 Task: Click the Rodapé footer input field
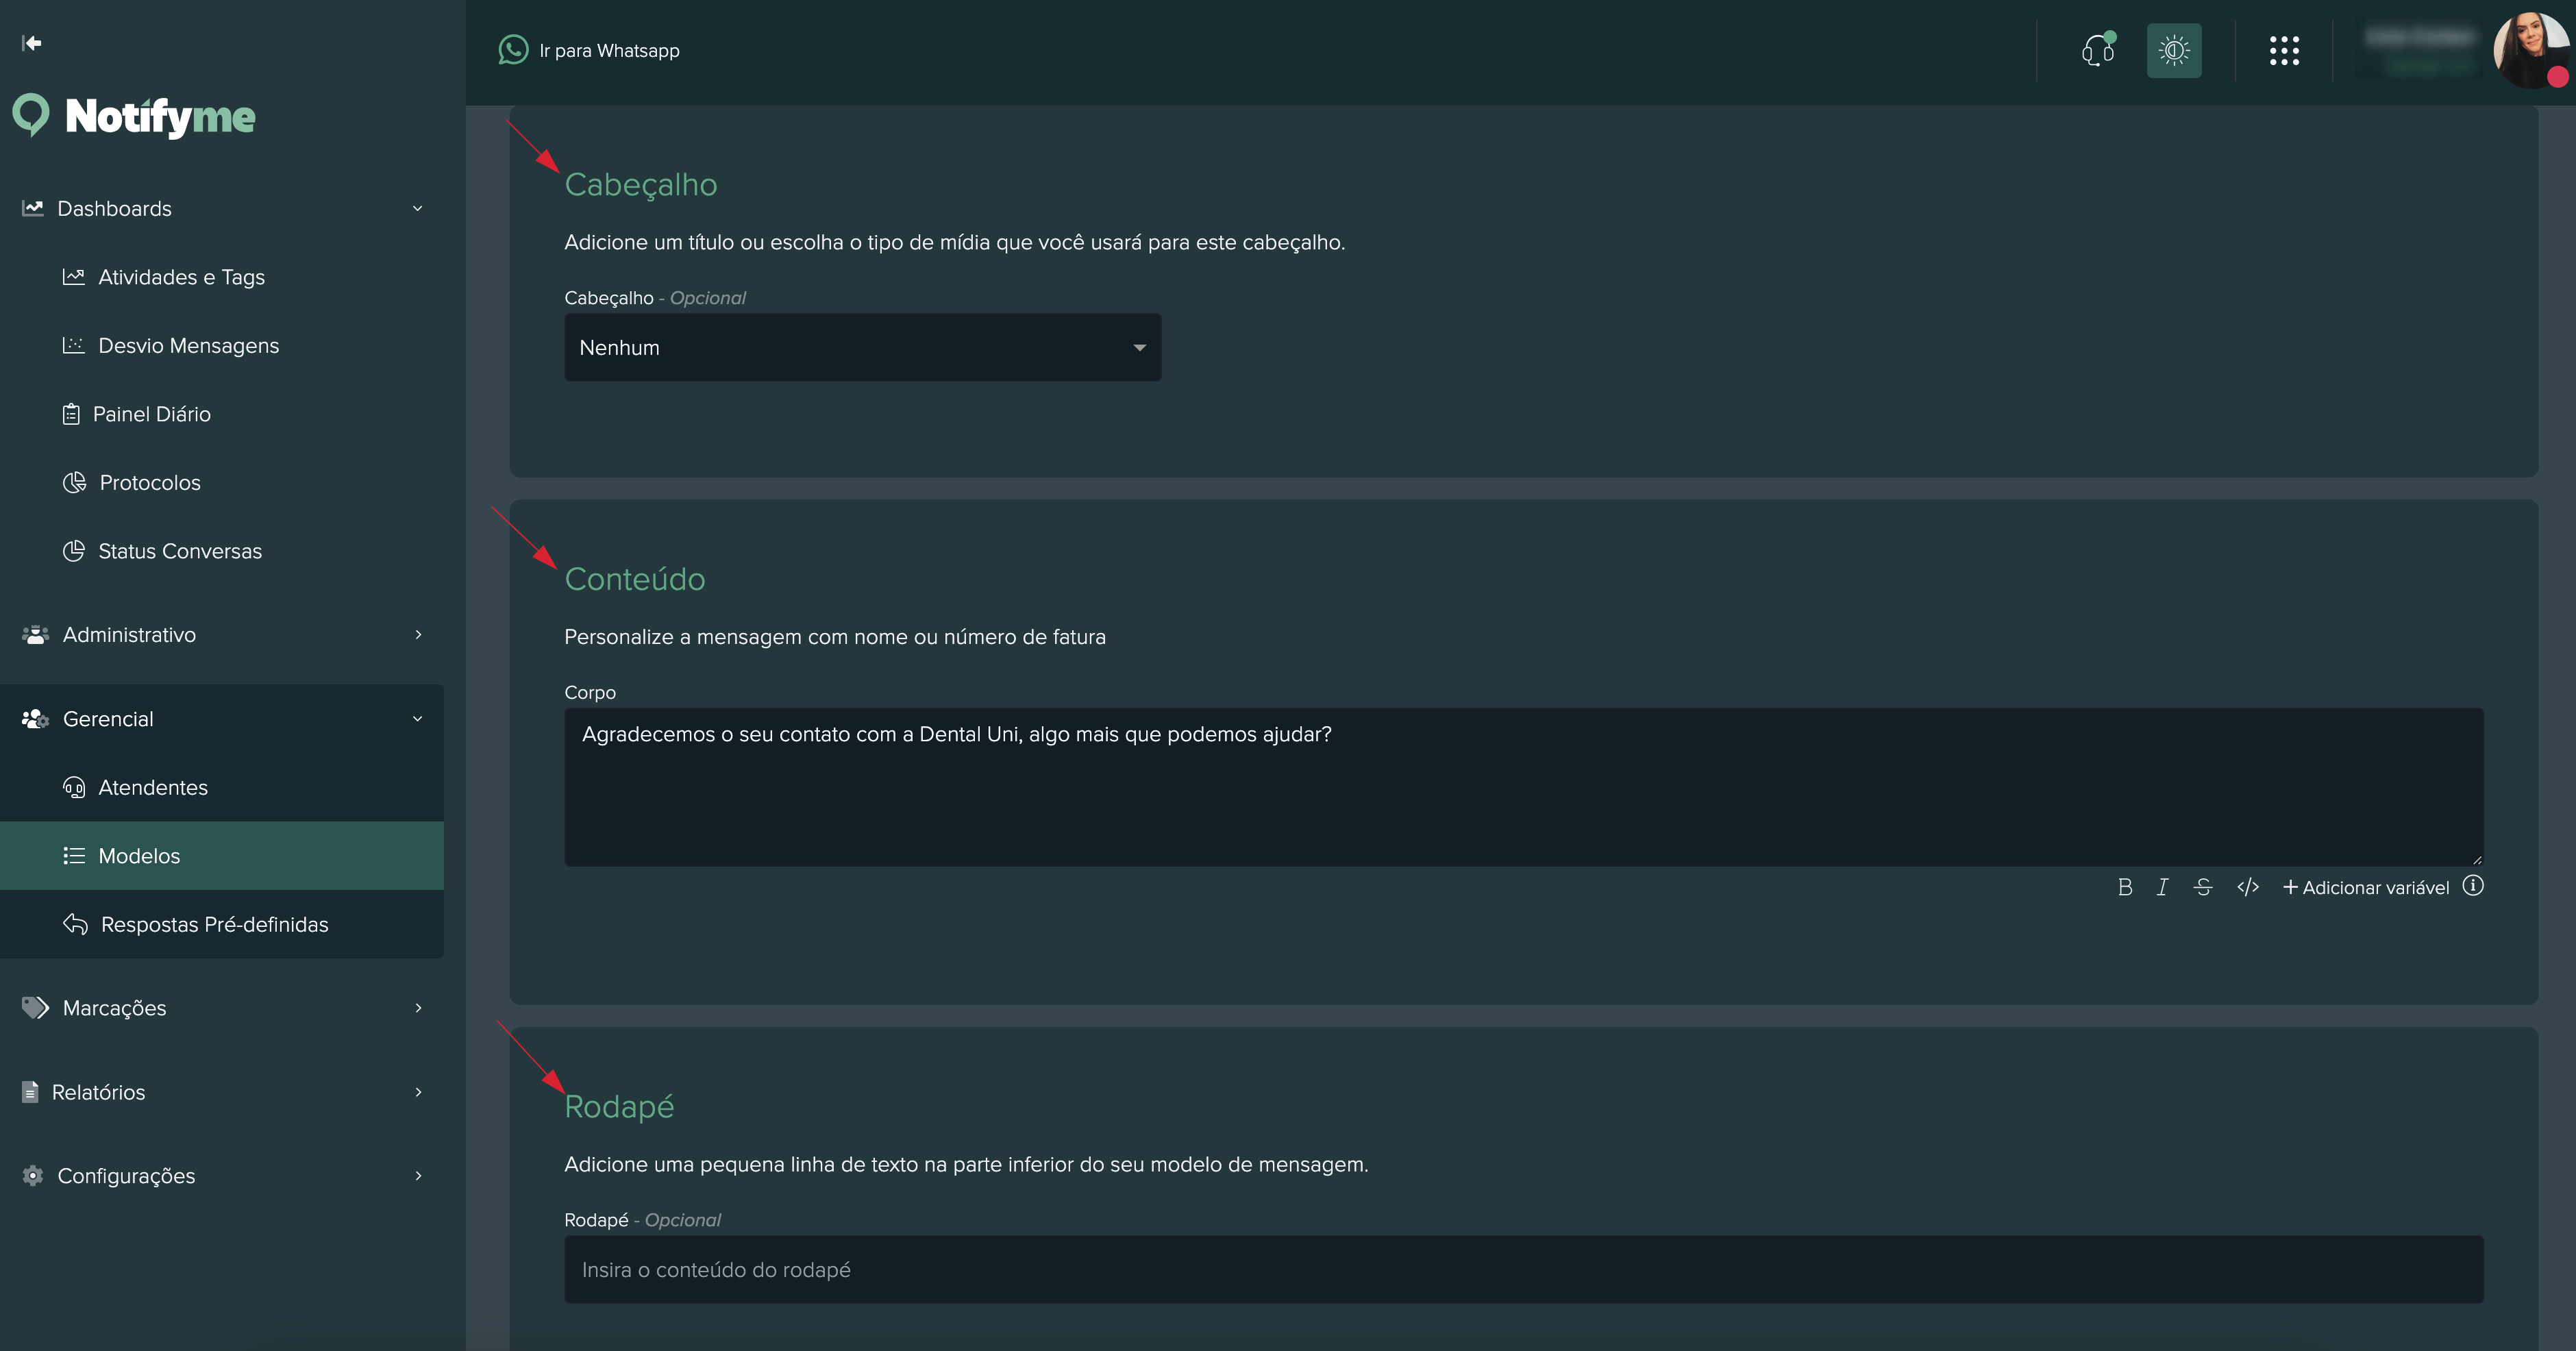1523,1270
